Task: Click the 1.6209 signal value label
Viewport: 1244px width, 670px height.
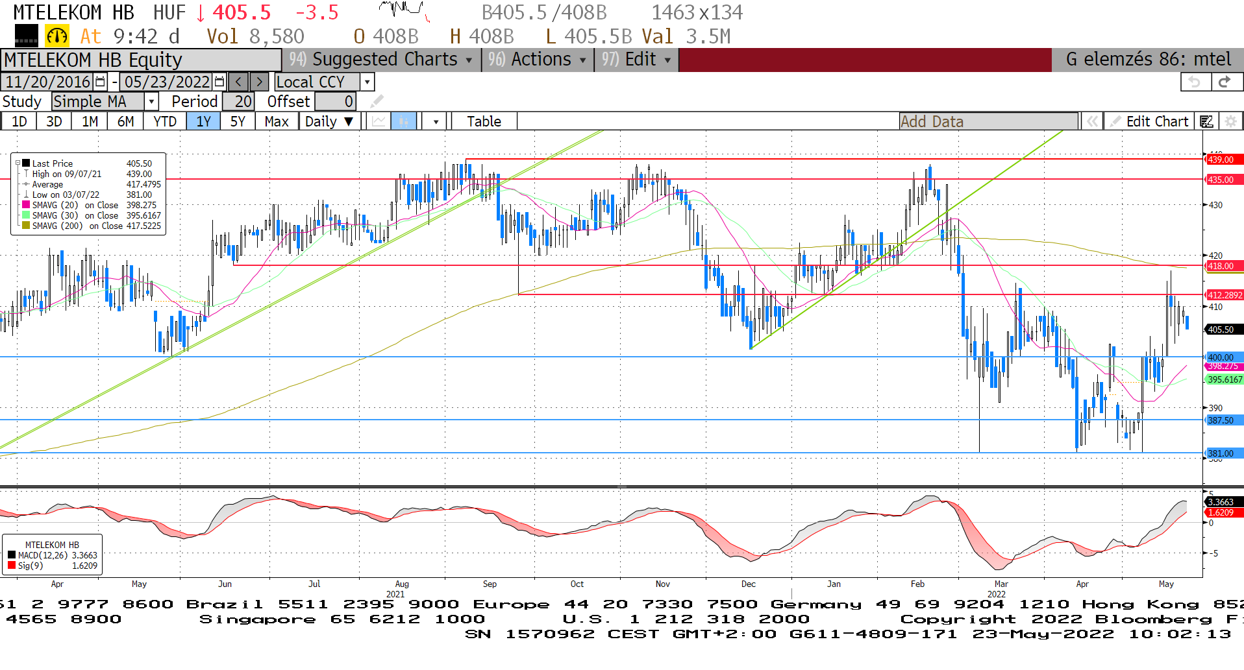Action: tap(1223, 512)
